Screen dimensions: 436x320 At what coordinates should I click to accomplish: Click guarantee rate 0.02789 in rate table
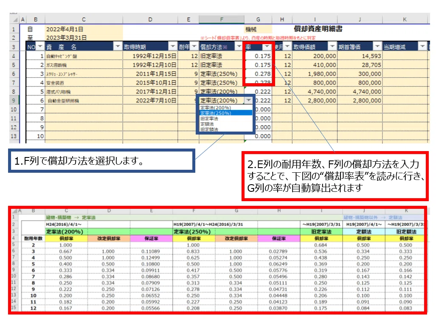tap(278, 251)
